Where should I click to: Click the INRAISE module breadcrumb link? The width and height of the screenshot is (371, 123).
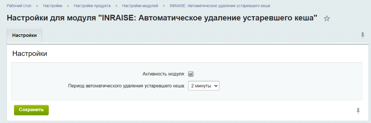(220, 6)
